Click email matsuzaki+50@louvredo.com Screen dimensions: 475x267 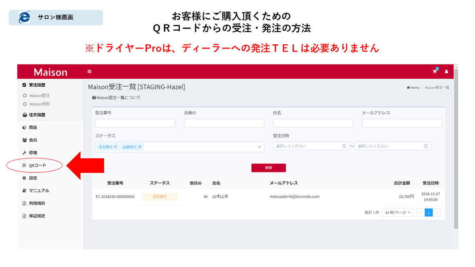click(x=294, y=197)
